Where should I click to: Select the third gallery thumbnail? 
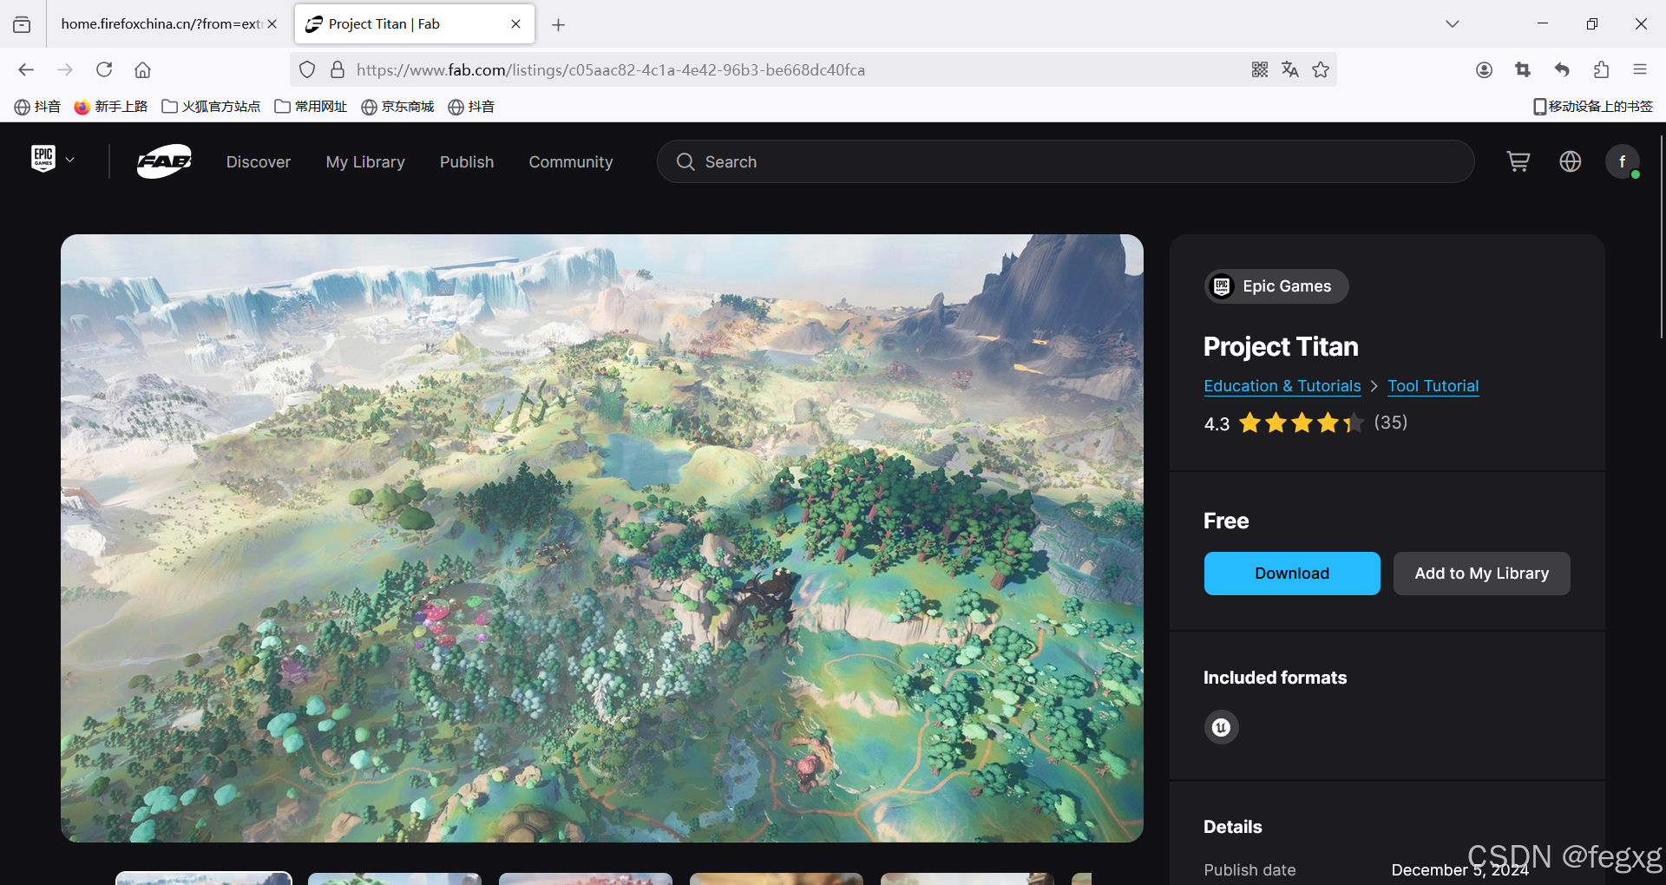[x=586, y=879]
